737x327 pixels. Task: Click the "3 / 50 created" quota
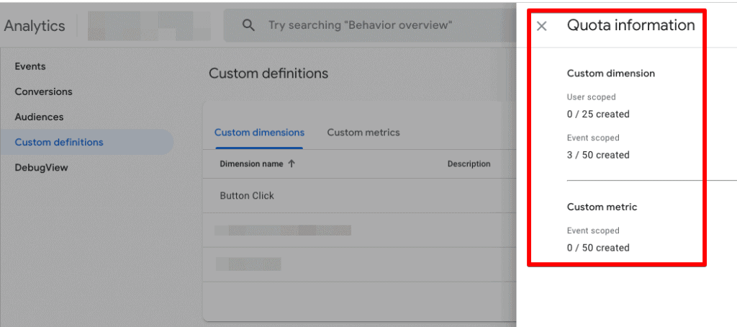tap(597, 155)
